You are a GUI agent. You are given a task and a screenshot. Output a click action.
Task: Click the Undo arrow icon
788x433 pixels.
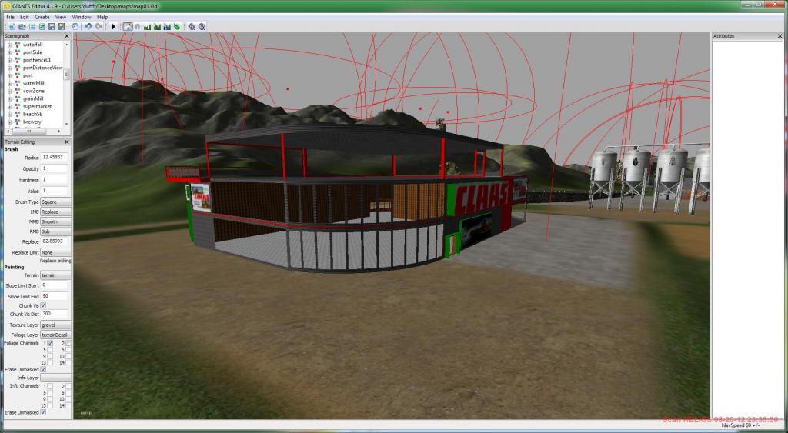pos(88,27)
